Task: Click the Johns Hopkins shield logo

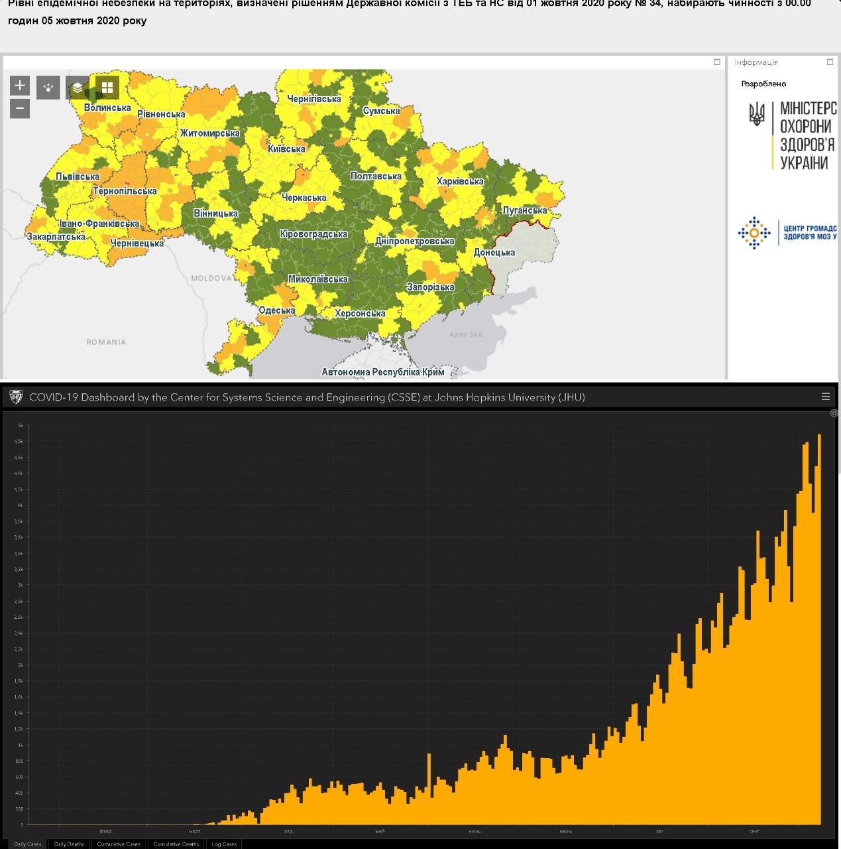Action: click(16, 397)
